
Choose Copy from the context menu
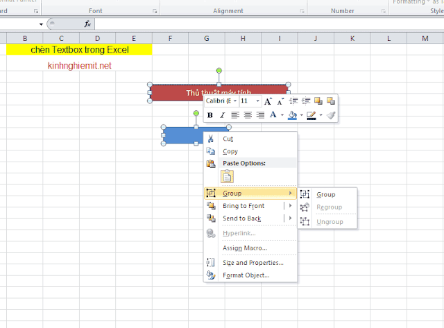(x=250, y=151)
